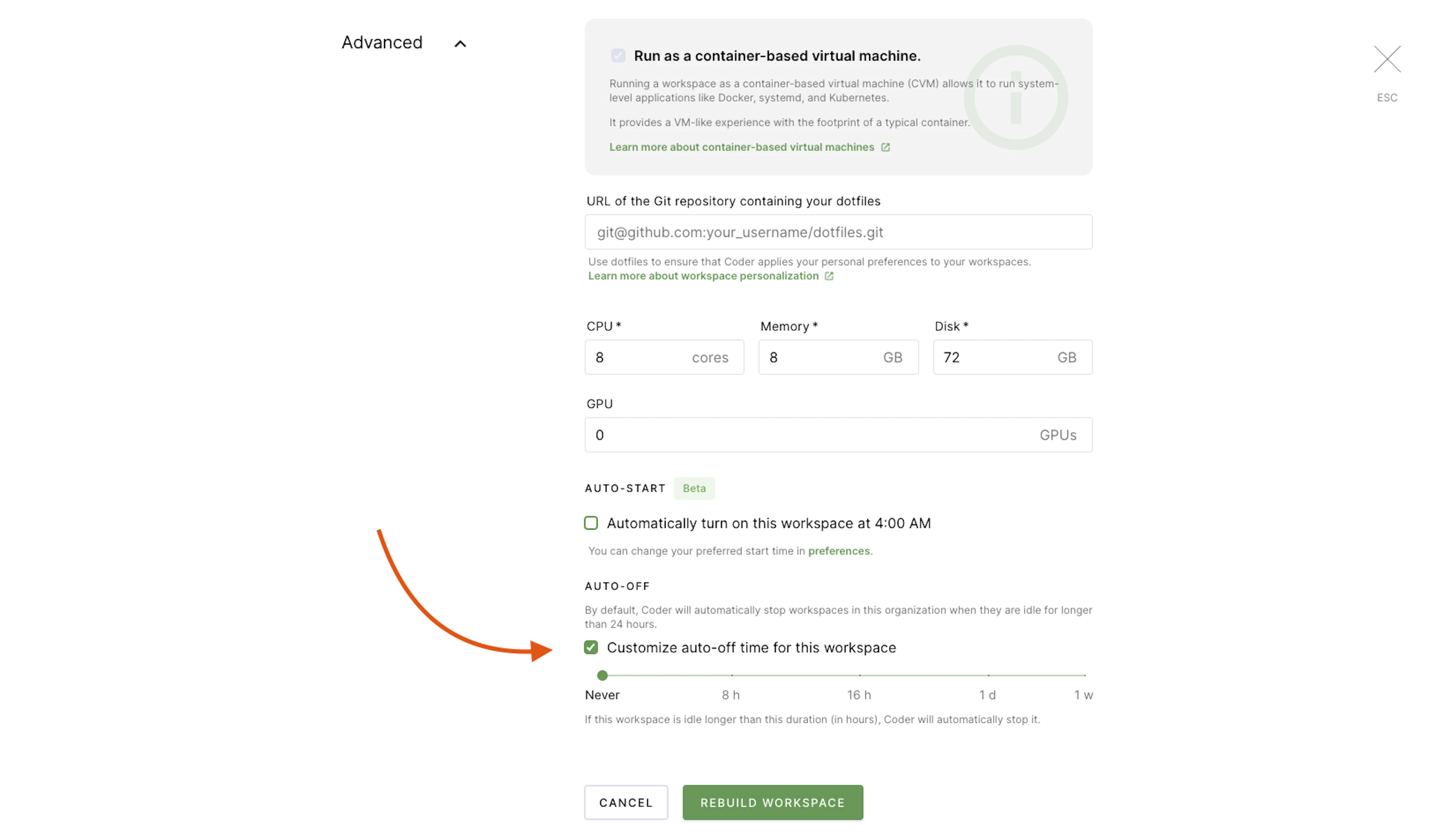Open the preferences link for start time
The height and width of the screenshot is (836, 1436).
[839, 551]
